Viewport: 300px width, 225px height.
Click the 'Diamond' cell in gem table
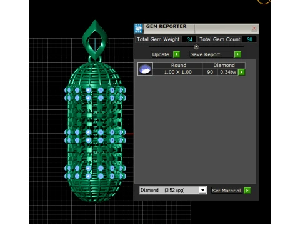pyautogui.click(x=224, y=65)
